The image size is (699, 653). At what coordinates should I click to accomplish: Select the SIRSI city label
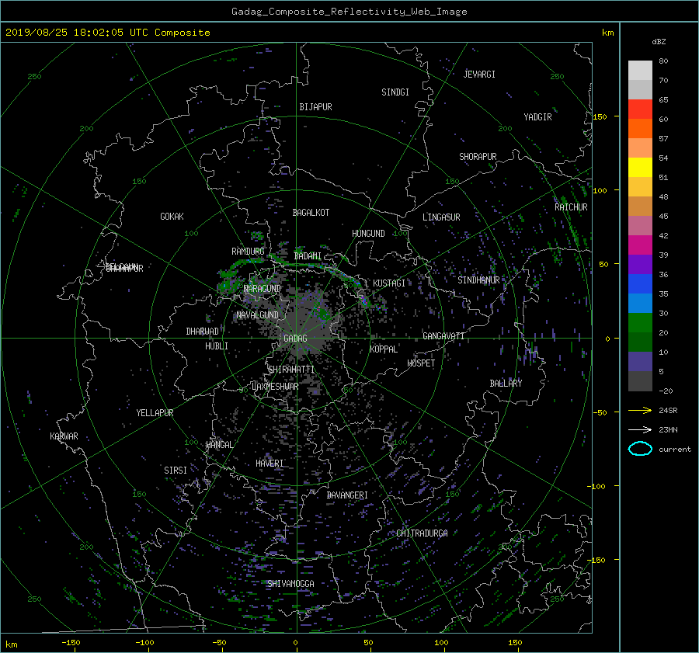[176, 471]
